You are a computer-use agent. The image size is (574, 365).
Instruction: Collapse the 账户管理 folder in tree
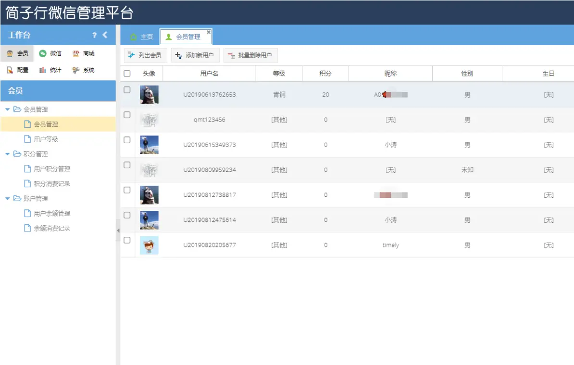[7, 199]
